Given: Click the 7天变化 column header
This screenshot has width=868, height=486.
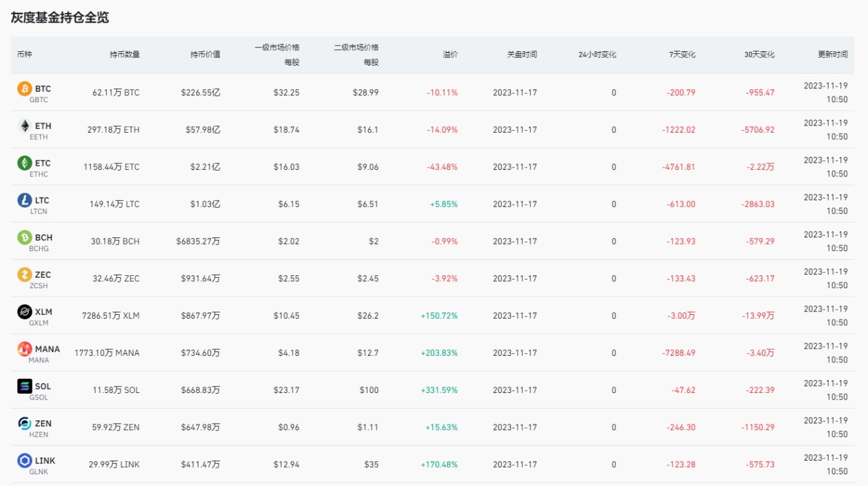Looking at the screenshot, I should tap(682, 55).
